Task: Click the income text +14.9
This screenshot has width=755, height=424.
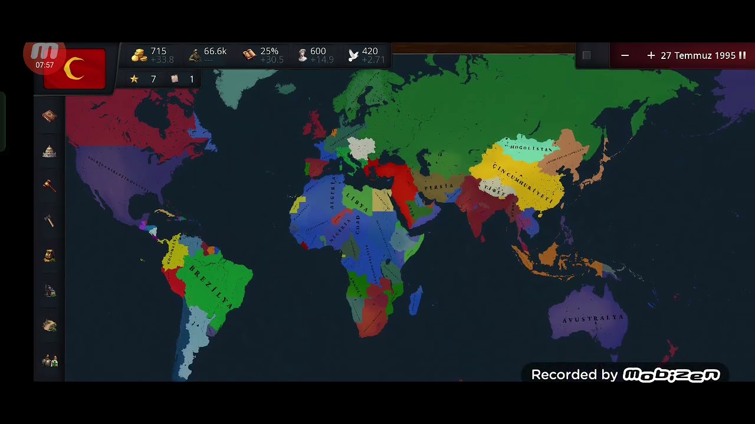Action: click(321, 60)
